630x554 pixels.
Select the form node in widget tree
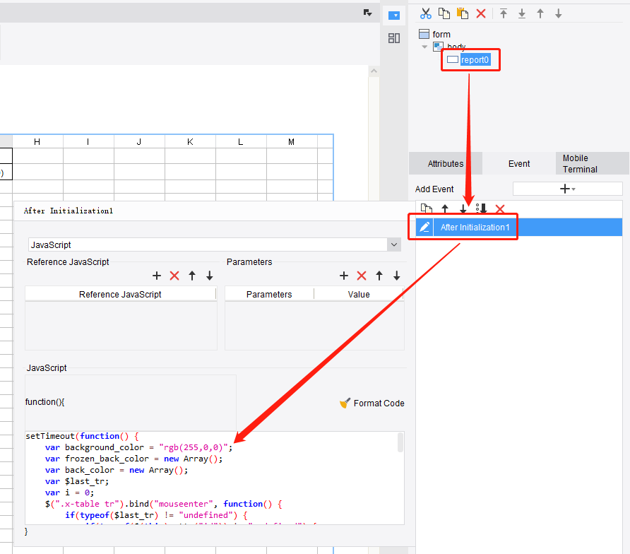click(441, 34)
